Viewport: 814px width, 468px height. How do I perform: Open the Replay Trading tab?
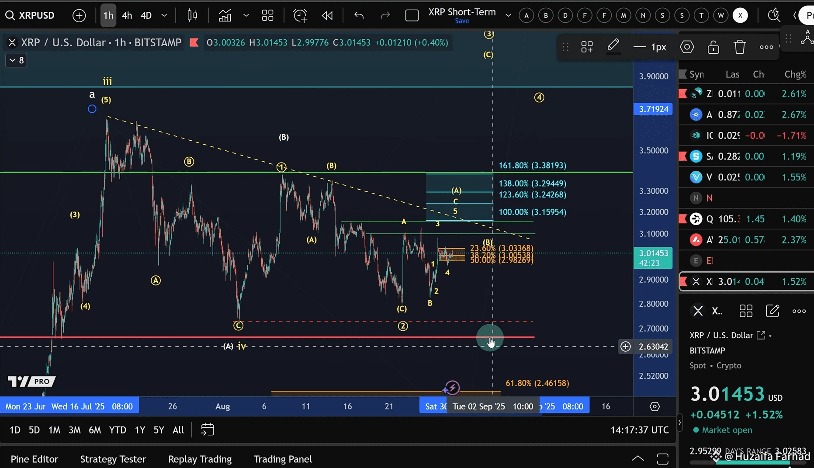200,459
